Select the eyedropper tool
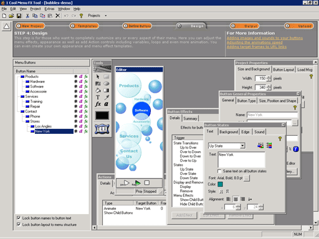The height and width of the screenshot is (239, 319). click(107, 97)
